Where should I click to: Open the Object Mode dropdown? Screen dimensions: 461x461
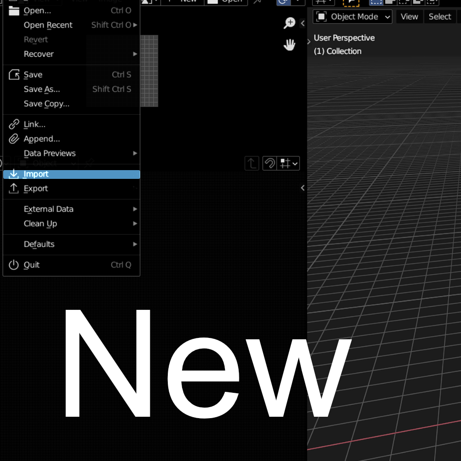click(352, 17)
